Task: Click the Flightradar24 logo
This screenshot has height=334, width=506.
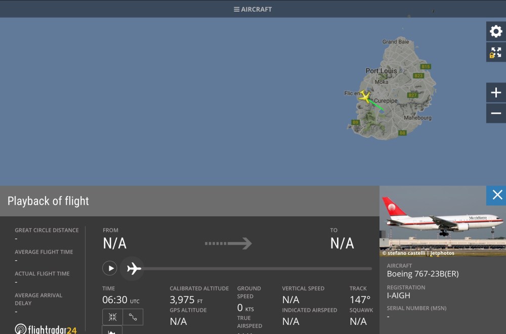Action: (x=46, y=329)
